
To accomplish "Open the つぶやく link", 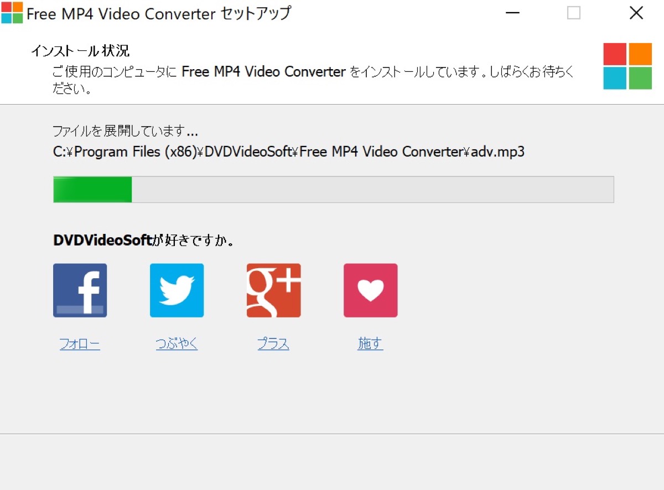I will (177, 344).
